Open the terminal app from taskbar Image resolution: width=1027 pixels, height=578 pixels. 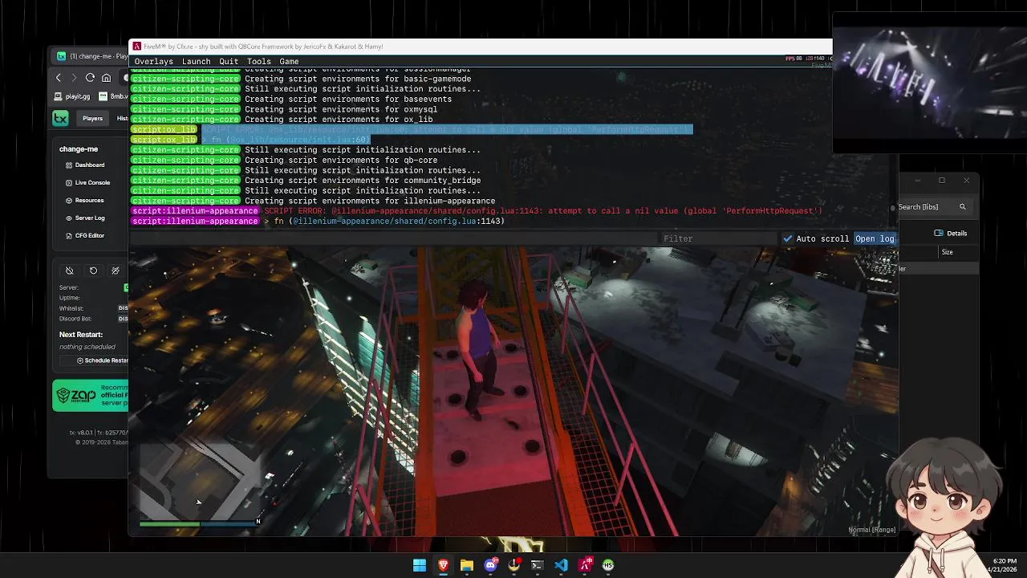point(538,565)
